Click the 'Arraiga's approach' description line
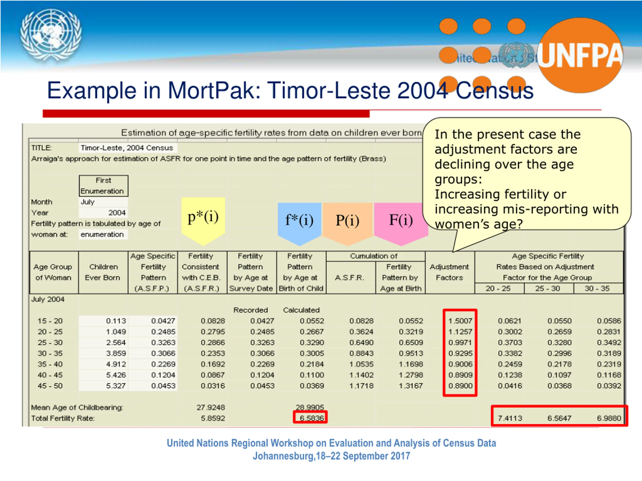Viewport: 642px width, 481px height. pos(209,159)
